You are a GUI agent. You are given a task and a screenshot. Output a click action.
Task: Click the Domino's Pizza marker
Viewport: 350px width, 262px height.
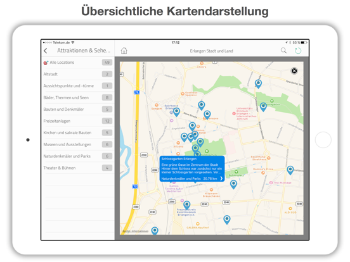(x=263, y=173)
